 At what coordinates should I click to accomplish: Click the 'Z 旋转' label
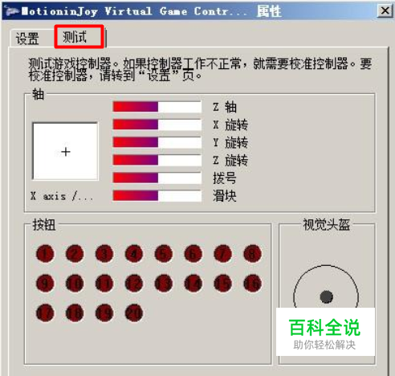[230, 161]
